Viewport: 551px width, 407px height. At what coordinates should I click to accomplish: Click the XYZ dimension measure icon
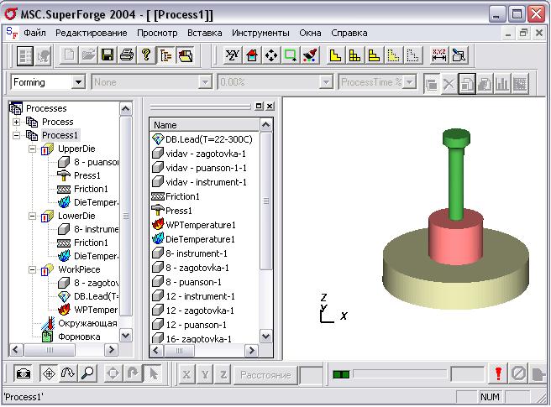[439, 55]
